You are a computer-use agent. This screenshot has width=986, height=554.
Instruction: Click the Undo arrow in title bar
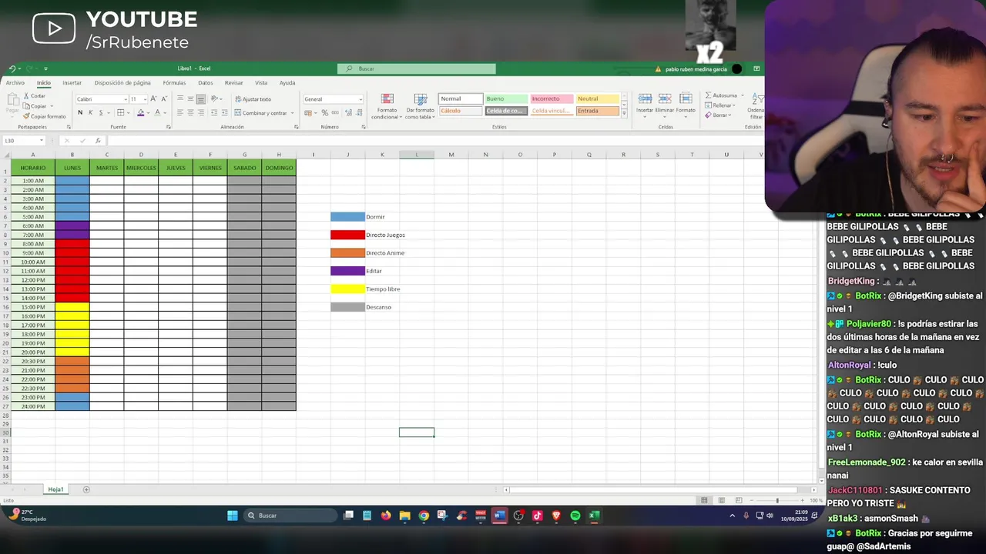pyautogui.click(x=13, y=68)
